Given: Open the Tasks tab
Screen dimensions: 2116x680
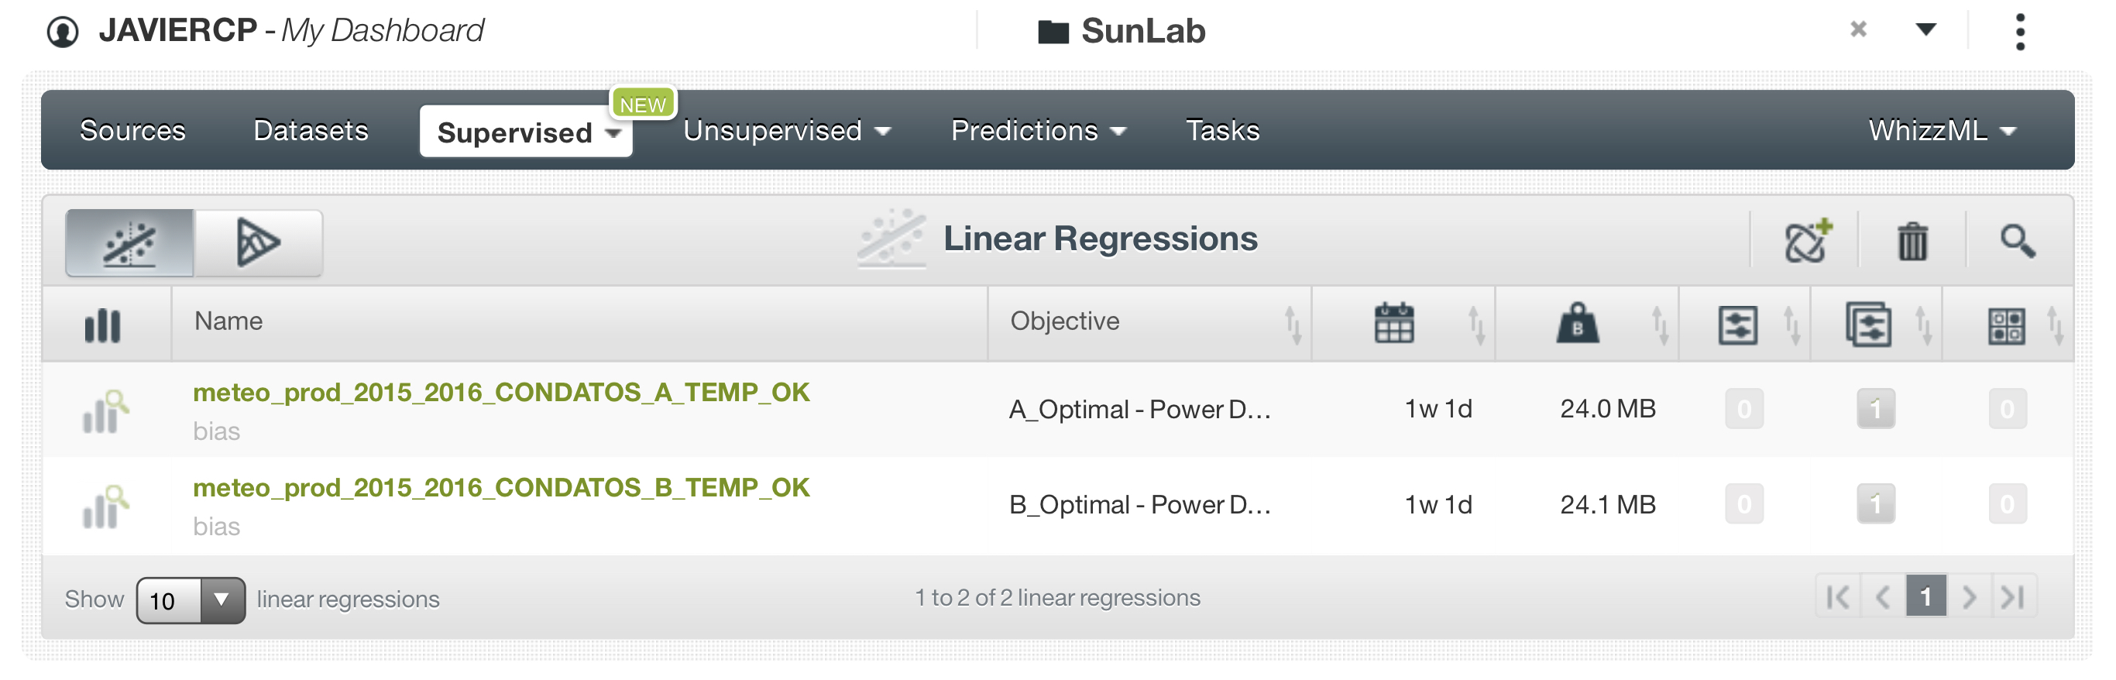Looking at the screenshot, I should pos(1221,131).
